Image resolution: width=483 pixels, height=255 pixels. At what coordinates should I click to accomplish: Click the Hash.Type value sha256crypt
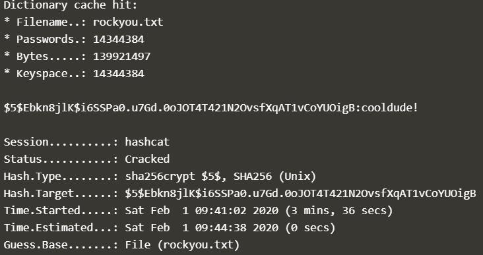pos(160,177)
